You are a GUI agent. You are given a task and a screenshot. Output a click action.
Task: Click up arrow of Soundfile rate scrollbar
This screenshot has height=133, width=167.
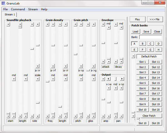[x=32, y=24]
